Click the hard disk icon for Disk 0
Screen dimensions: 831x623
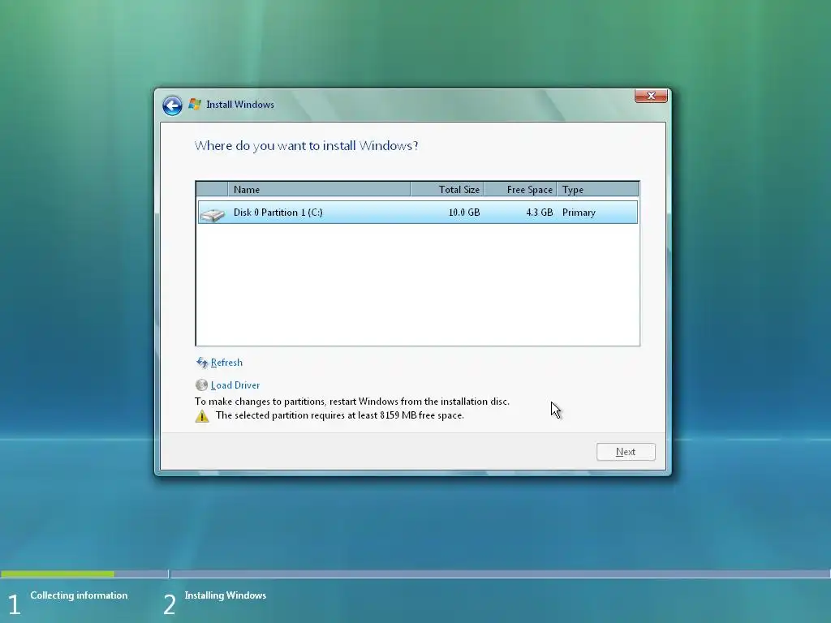point(213,214)
